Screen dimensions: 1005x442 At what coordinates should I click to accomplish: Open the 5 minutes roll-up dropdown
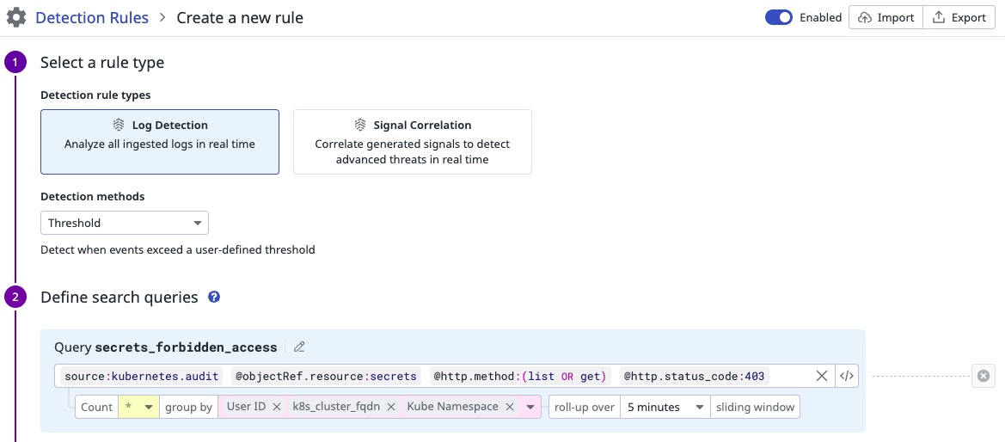(666, 407)
